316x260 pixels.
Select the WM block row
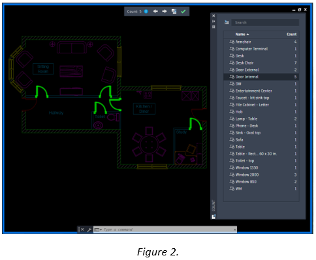tap(261, 188)
